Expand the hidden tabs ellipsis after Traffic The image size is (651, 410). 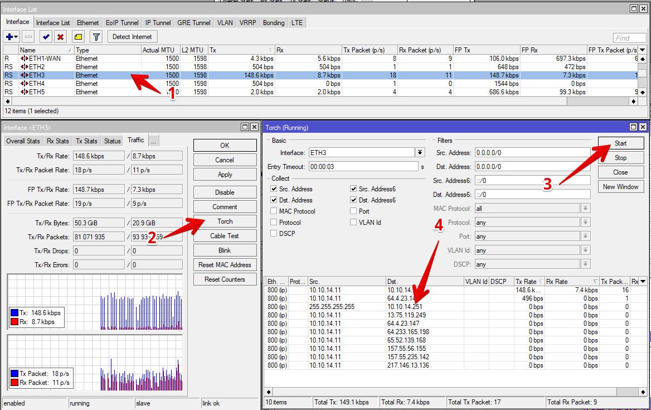[x=153, y=141]
